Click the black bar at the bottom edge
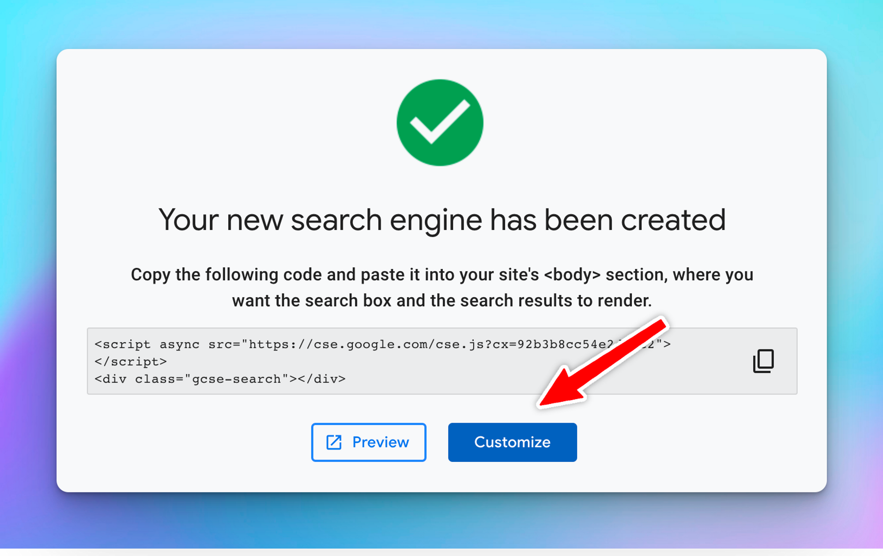This screenshot has width=883, height=556. [441, 552]
